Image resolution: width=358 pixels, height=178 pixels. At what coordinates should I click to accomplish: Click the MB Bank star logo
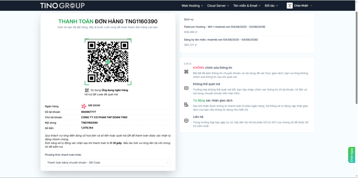pos(84,106)
